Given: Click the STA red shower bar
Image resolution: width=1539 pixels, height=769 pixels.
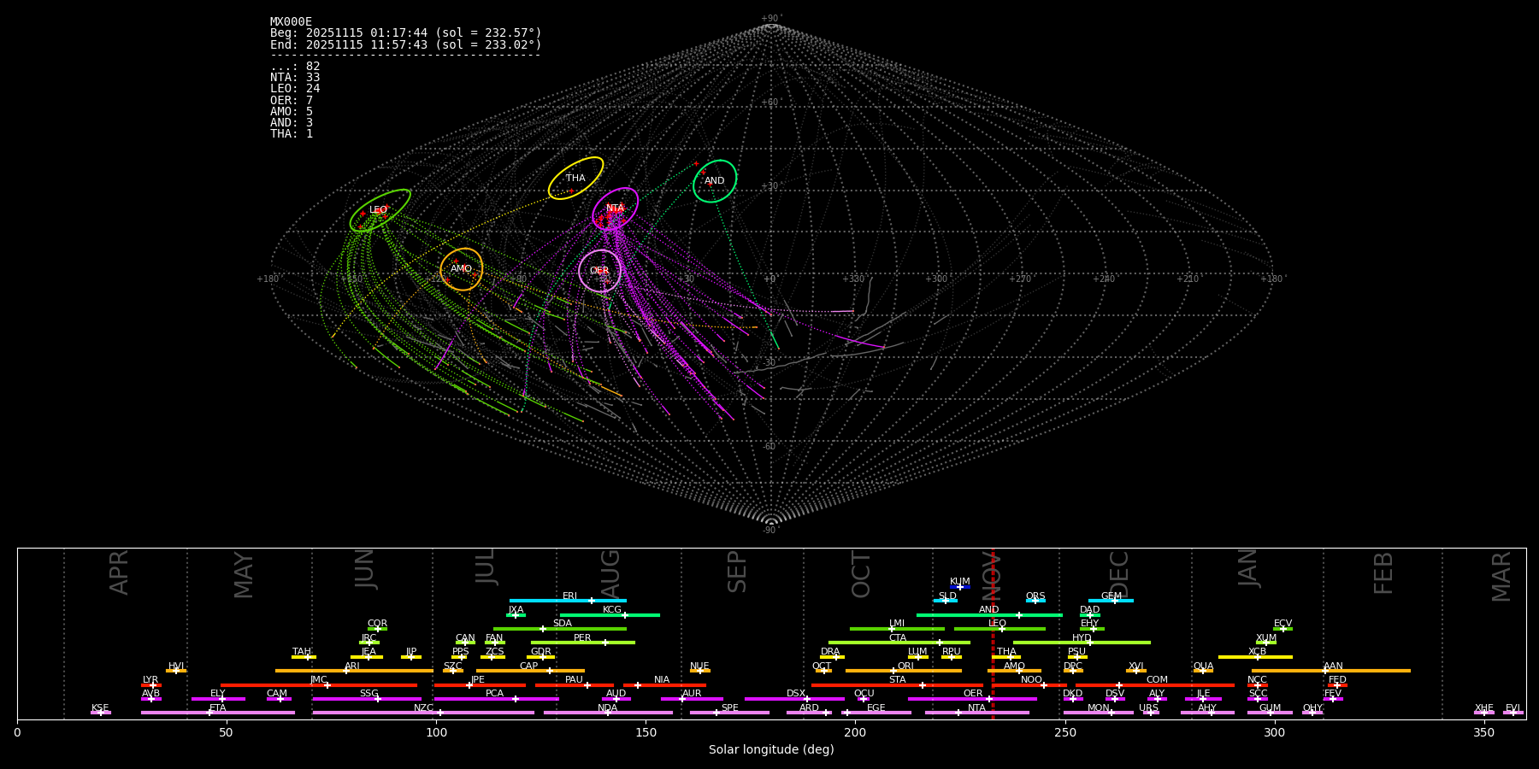Looking at the screenshot, I should pyautogui.click(x=897, y=685).
